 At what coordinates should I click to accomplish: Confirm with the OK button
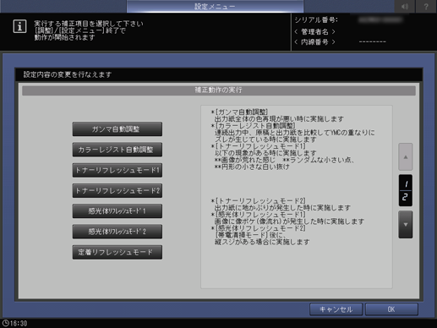(x=391, y=309)
